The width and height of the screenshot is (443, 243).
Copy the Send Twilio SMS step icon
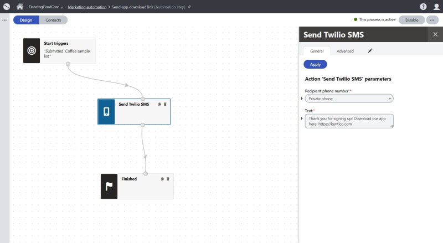click(x=159, y=104)
